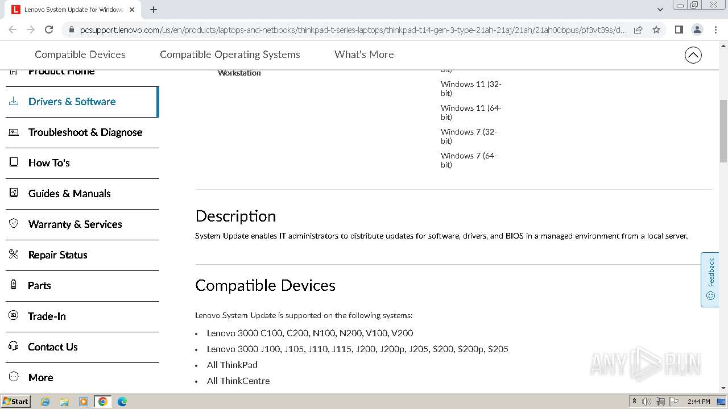Open the Windows Start menu
The width and height of the screenshot is (728, 409).
coord(15,402)
